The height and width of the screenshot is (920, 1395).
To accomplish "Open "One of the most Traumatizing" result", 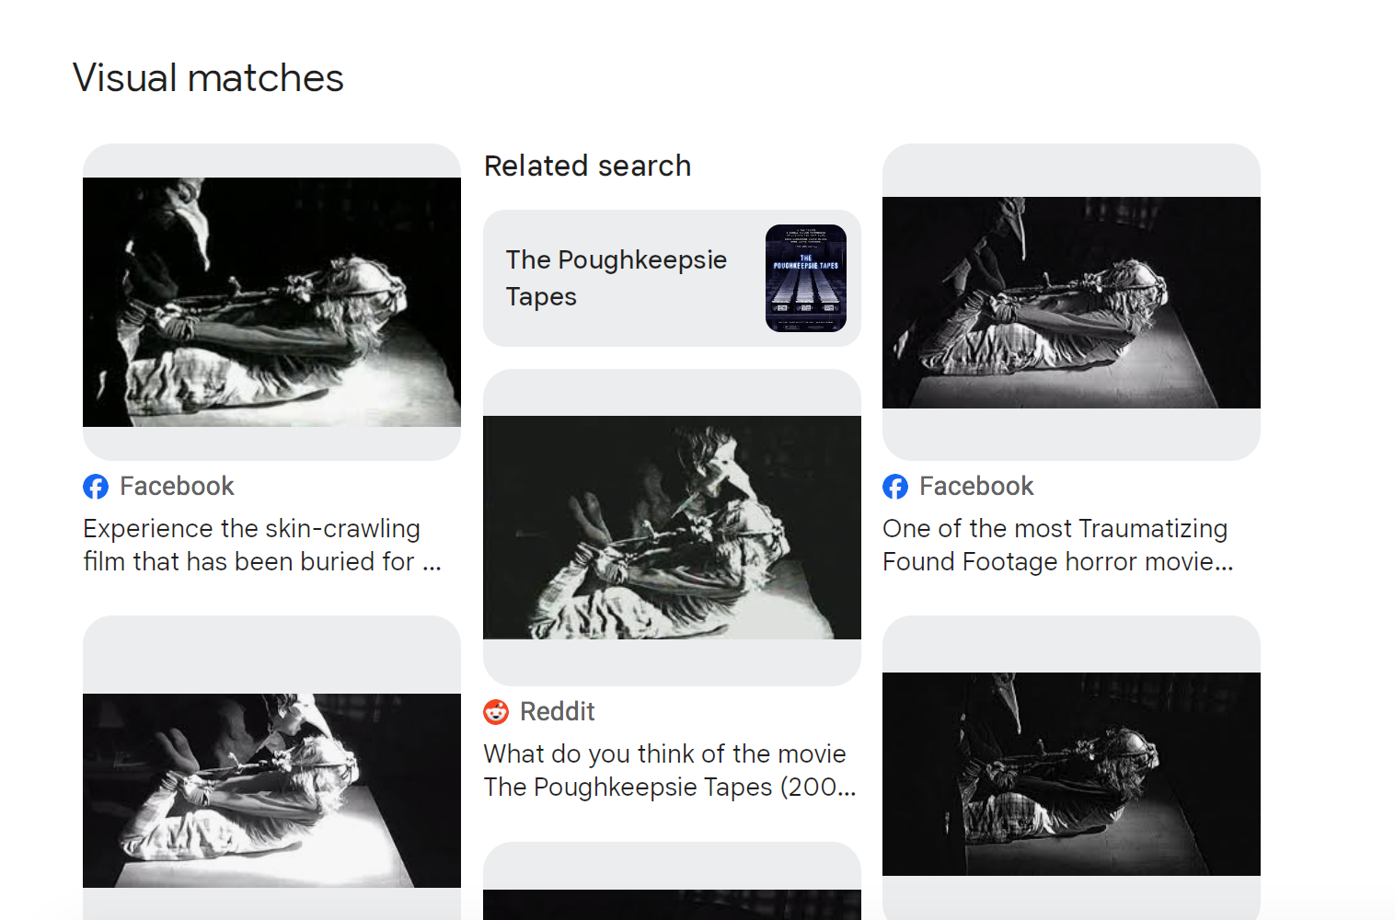I will 1057,545.
